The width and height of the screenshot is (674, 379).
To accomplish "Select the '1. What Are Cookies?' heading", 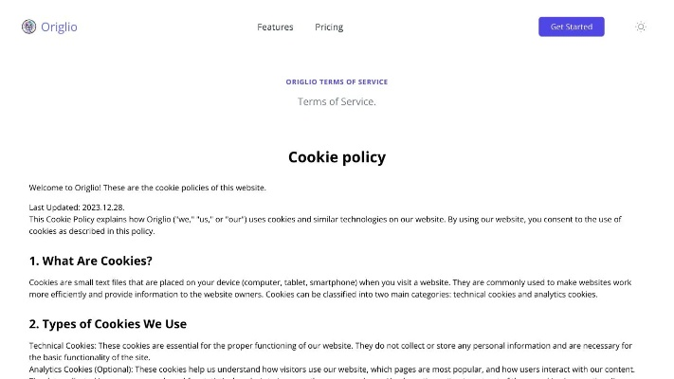I will [90, 261].
